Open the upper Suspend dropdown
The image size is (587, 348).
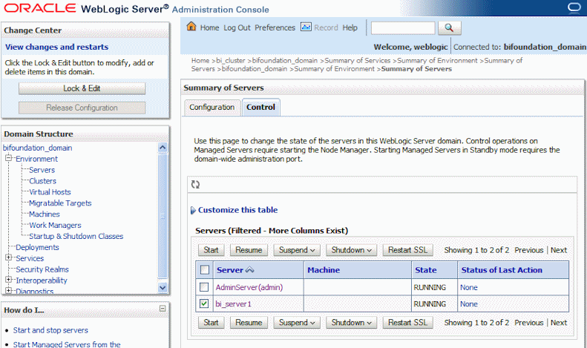(x=297, y=250)
